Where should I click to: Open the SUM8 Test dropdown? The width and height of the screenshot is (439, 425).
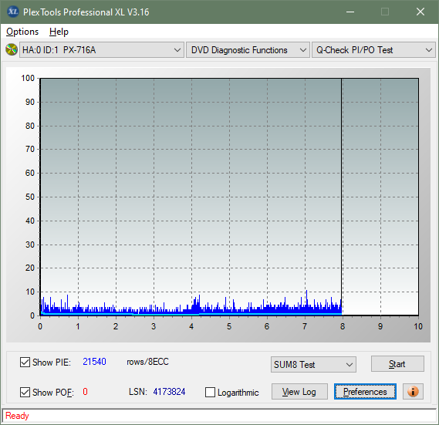[313, 365]
